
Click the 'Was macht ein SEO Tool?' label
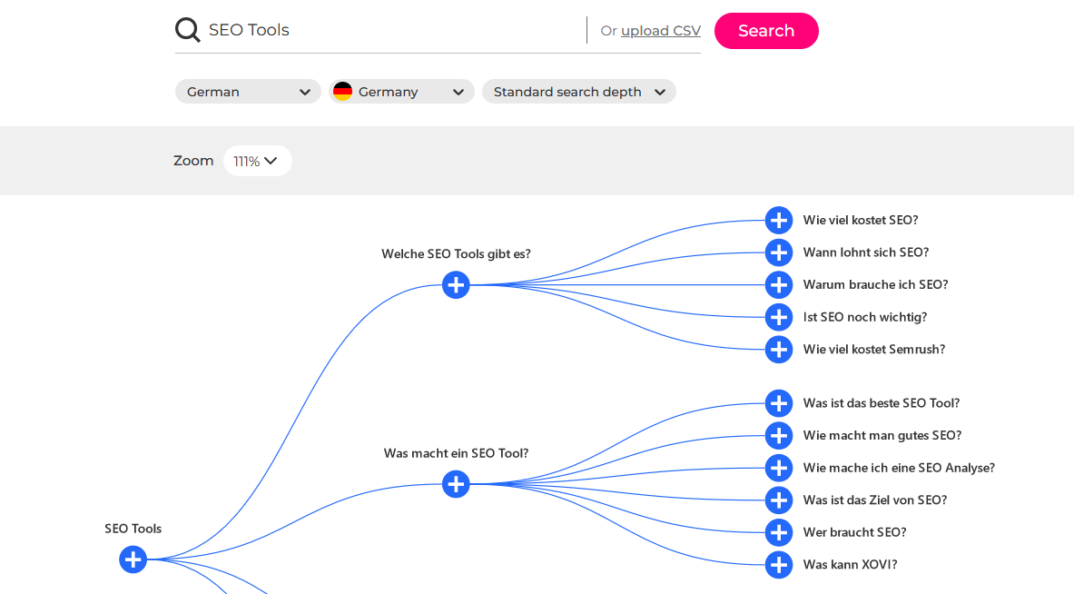point(456,453)
